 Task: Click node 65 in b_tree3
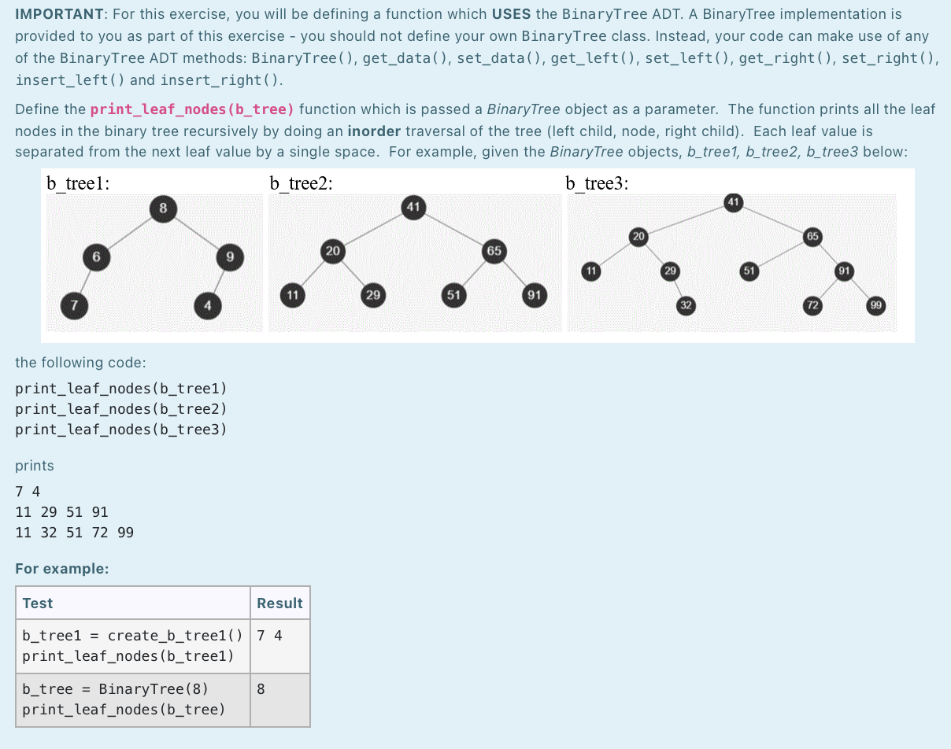[x=812, y=237]
